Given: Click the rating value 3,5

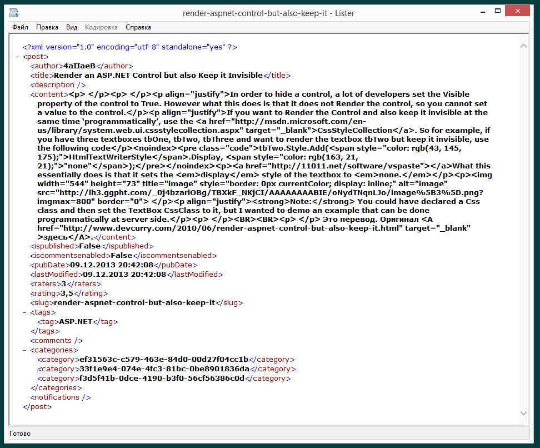Looking at the screenshot, I should 67,293.
